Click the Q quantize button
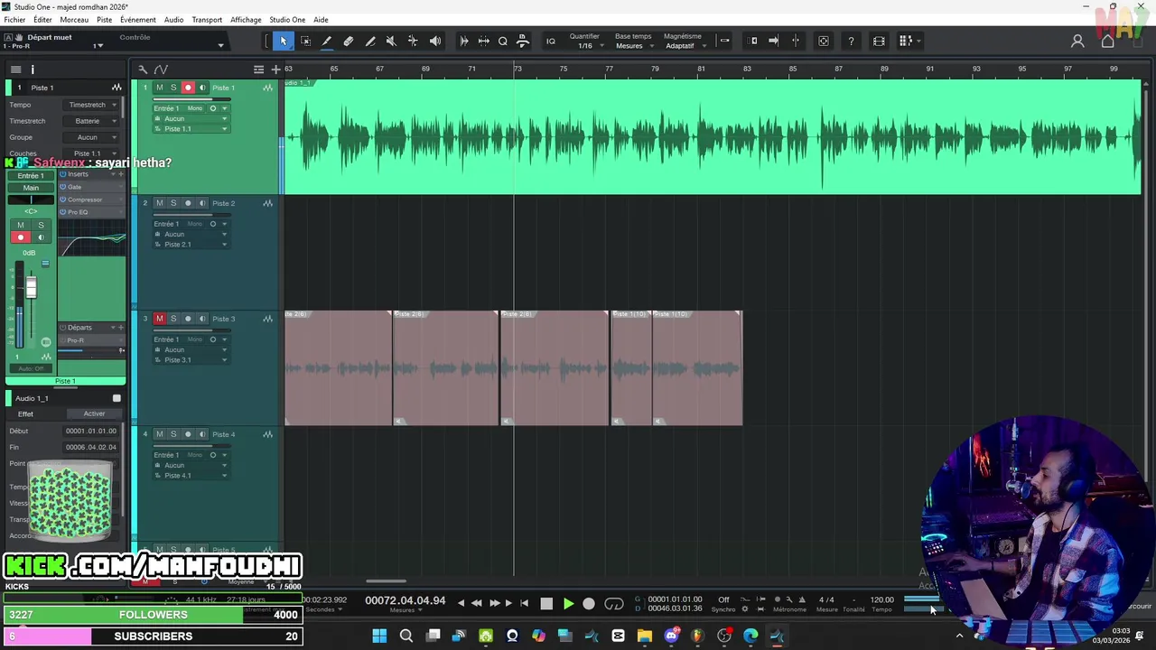This screenshot has width=1156, height=650. click(x=503, y=41)
